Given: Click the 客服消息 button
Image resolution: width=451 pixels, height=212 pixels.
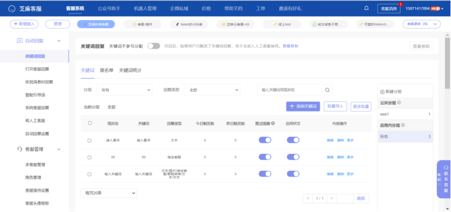Looking at the screenshot, I should coord(389,9).
